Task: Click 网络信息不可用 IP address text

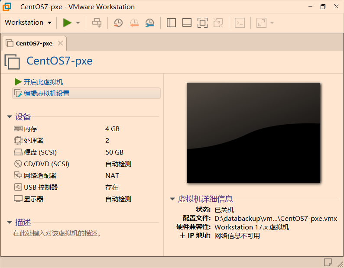Action: 237,236
